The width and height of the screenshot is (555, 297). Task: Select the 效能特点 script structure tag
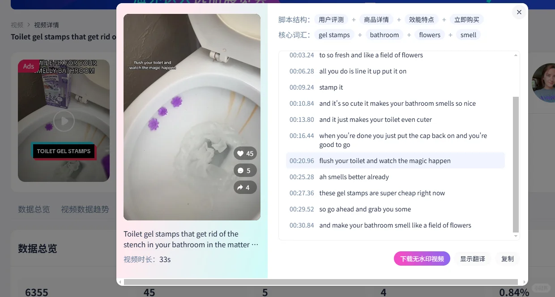click(422, 19)
